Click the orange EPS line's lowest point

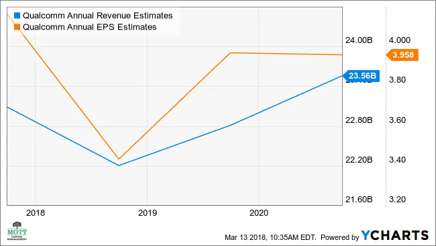point(119,159)
